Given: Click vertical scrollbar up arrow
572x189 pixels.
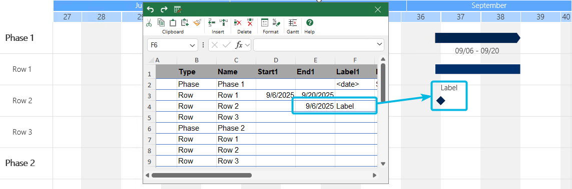Looking at the screenshot, I should [x=383, y=59].
